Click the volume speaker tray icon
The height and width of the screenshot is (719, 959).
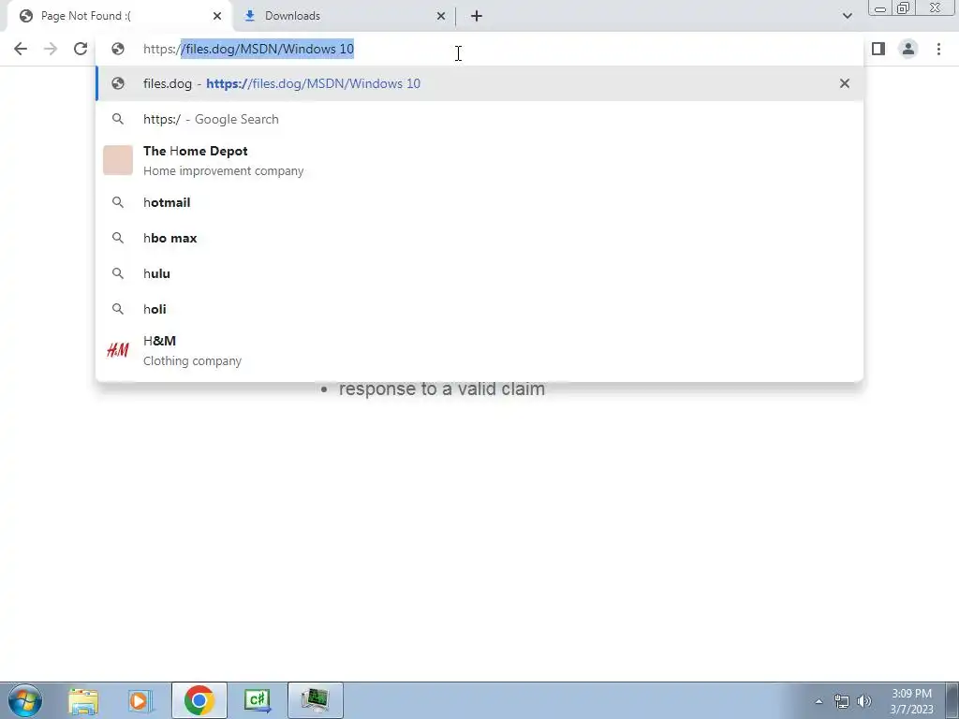pos(864,701)
